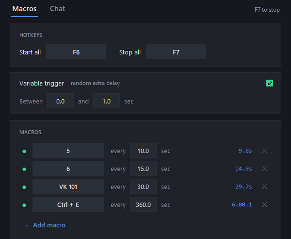This screenshot has height=239, width=291.
Task: Toggle the status dot for Ctrl + E
Action: 24,205
